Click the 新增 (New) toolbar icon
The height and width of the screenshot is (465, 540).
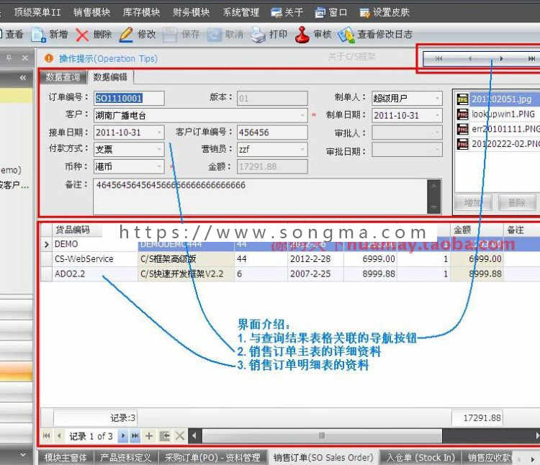[x=39, y=35]
